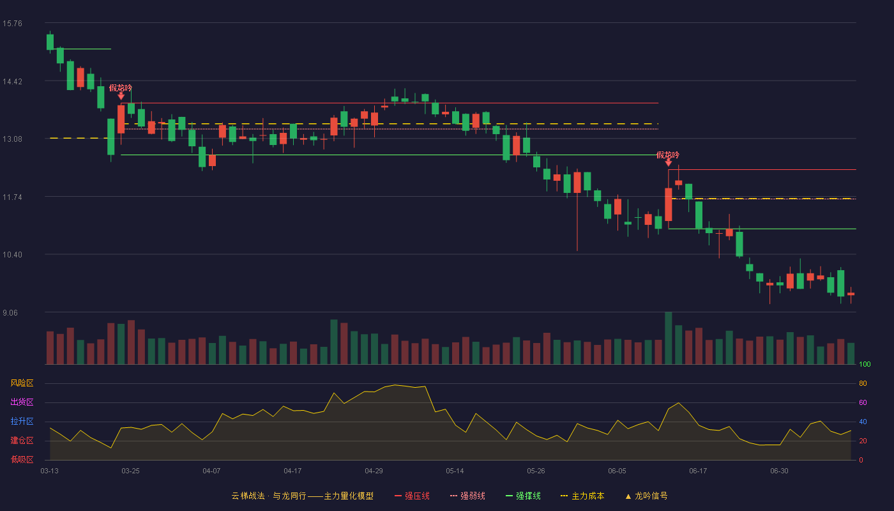This screenshot has width=894, height=511.
Task: Select the 拉升区 zone label
Action: pos(22,422)
